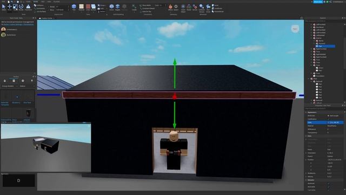Activate the Scale tool
346x195 pixels.
pos(15,7)
